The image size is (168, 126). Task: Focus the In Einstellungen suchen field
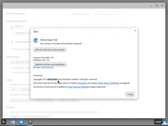pos(109,14)
